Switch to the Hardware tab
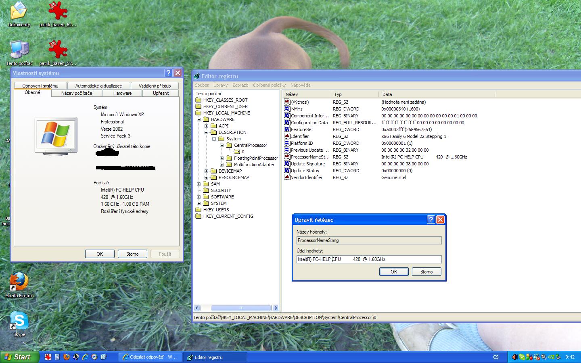581x363 pixels. [x=122, y=93]
